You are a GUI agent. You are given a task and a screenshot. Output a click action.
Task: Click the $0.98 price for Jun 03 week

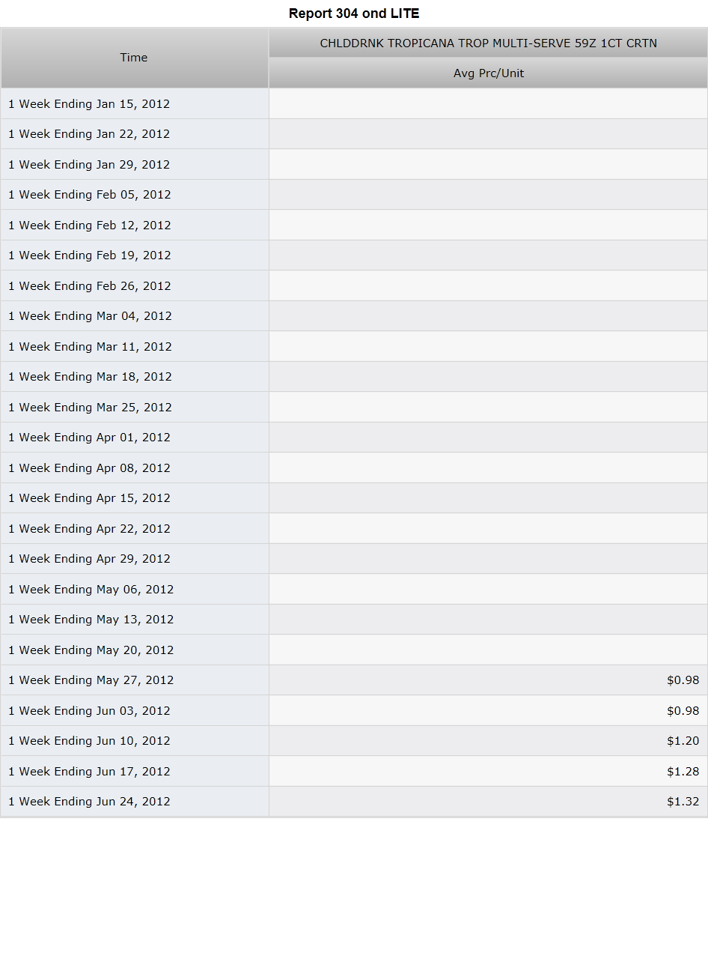pos(683,711)
